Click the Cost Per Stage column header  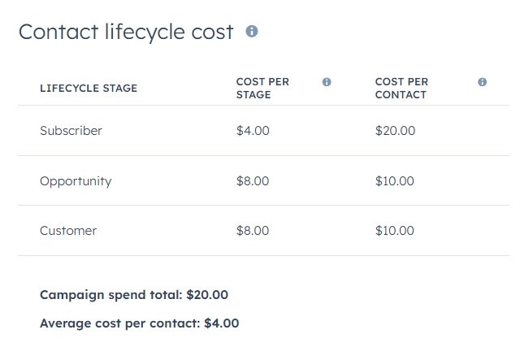[262, 88]
